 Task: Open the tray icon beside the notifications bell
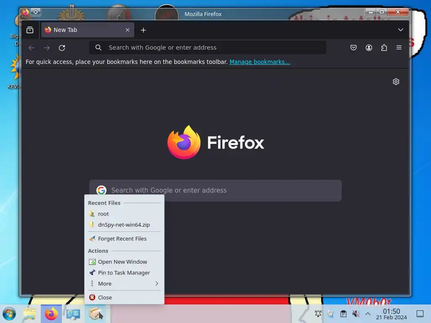[331, 314]
